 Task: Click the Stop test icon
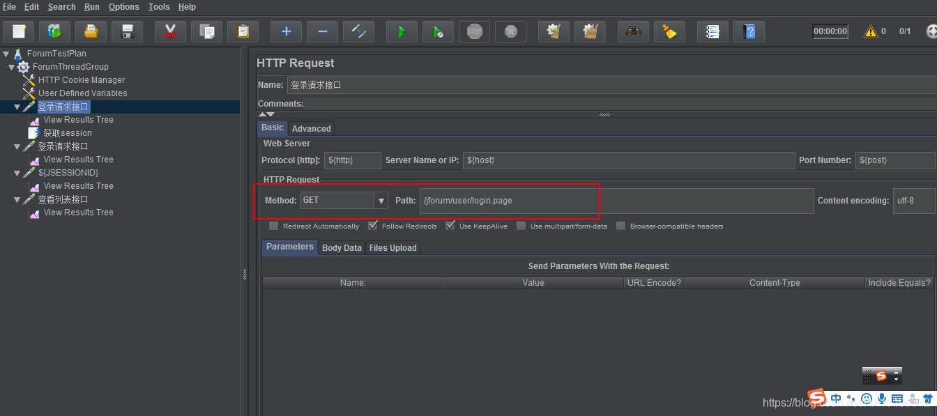click(474, 31)
